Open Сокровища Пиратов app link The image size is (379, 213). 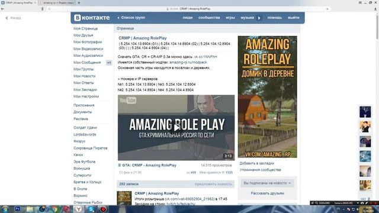tap(91, 148)
